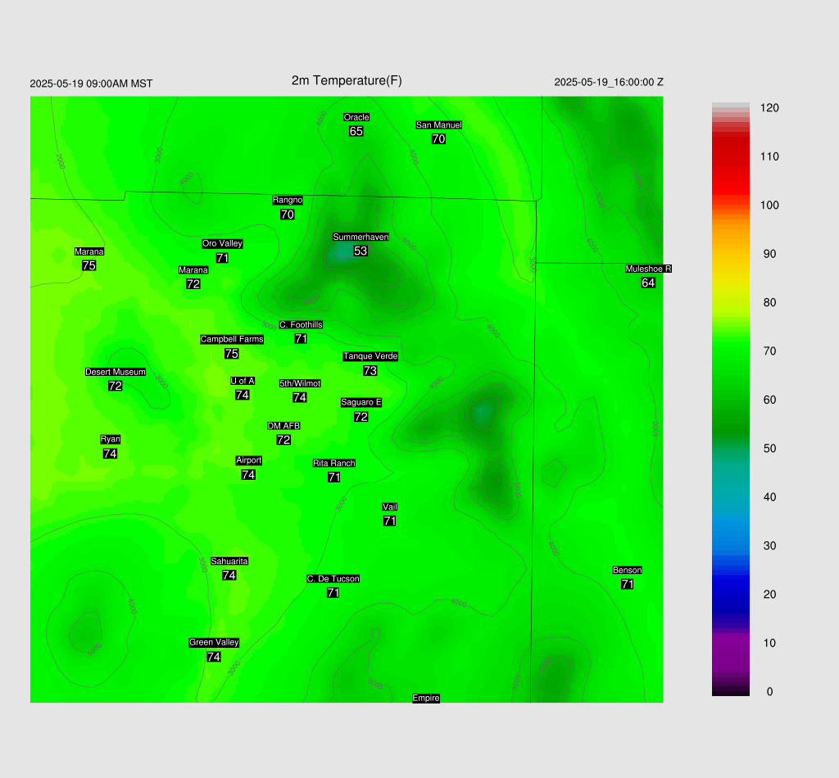
Task: Click the Sahuarita station label
Action: (x=229, y=561)
